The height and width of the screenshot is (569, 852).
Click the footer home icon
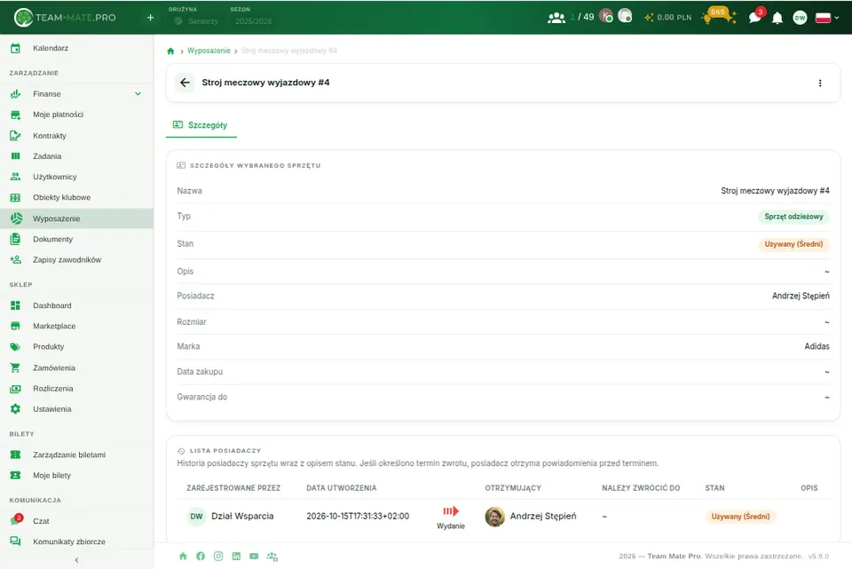[x=183, y=556]
